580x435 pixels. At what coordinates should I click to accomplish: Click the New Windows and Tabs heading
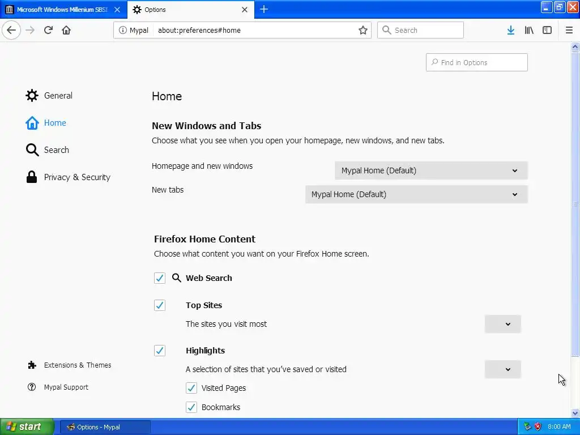206,126
